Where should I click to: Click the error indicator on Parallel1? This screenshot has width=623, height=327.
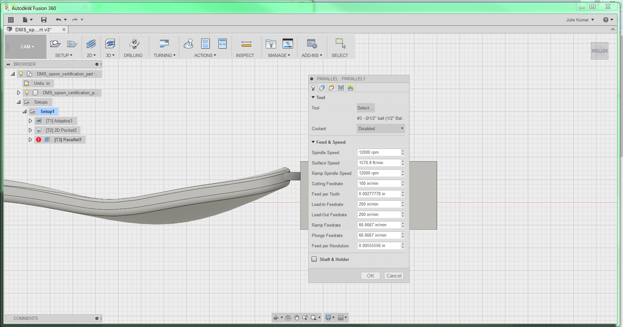39,140
